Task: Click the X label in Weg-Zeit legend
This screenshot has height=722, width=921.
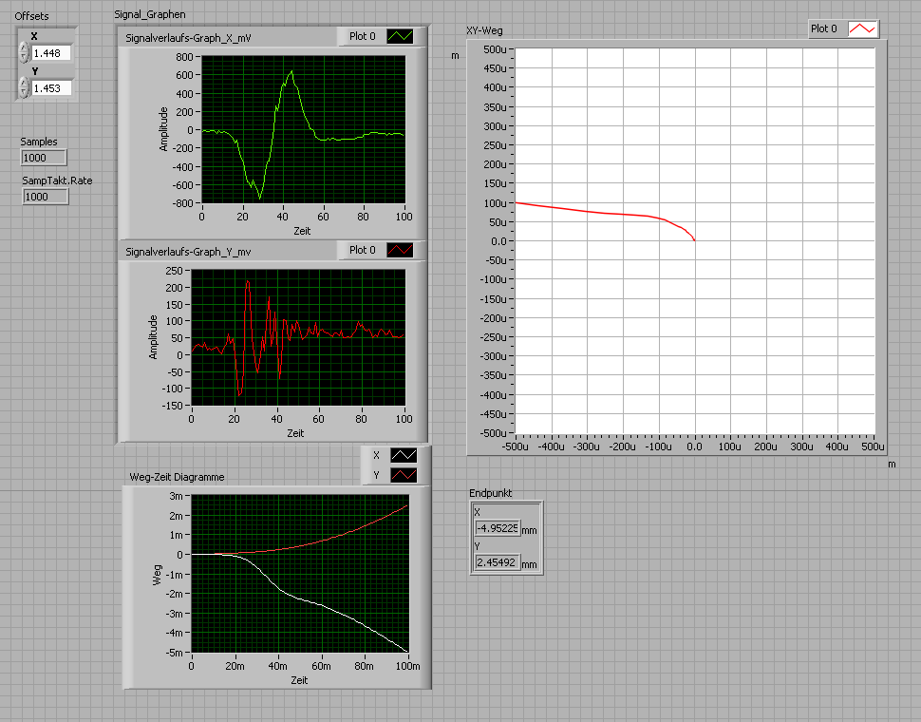Action: [377, 455]
